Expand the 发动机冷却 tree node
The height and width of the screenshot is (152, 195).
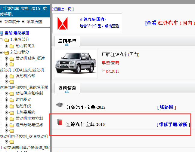click(6, 76)
